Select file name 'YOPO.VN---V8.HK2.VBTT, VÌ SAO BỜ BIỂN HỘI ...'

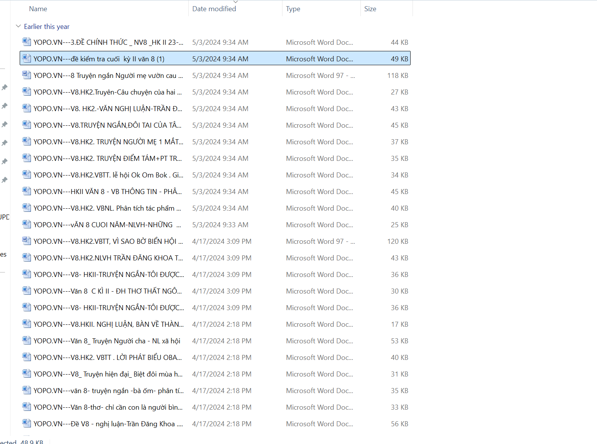pyautogui.click(x=108, y=241)
